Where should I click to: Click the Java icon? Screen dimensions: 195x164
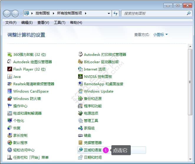[x=10, y=76]
